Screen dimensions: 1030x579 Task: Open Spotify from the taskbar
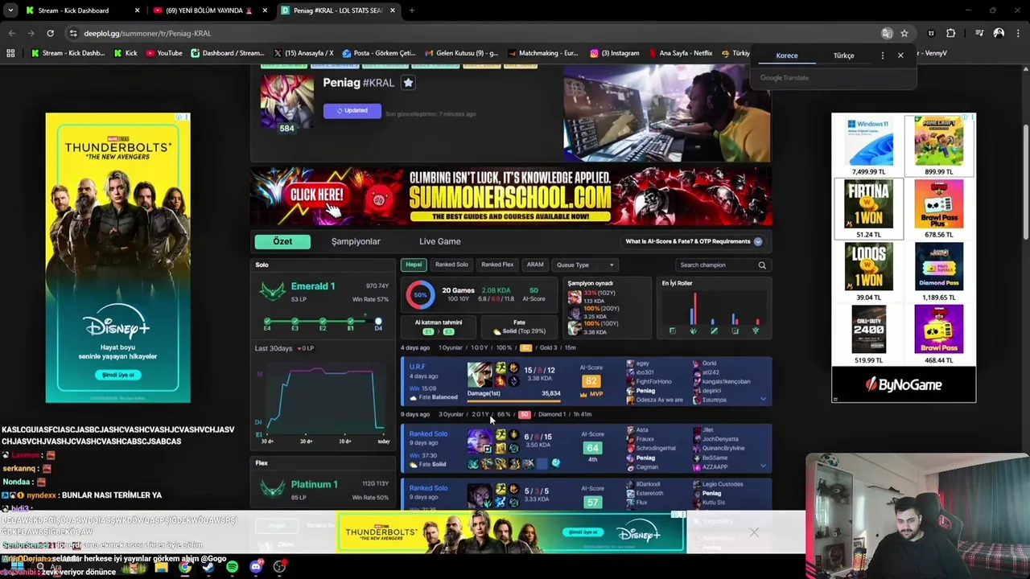click(232, 567)
